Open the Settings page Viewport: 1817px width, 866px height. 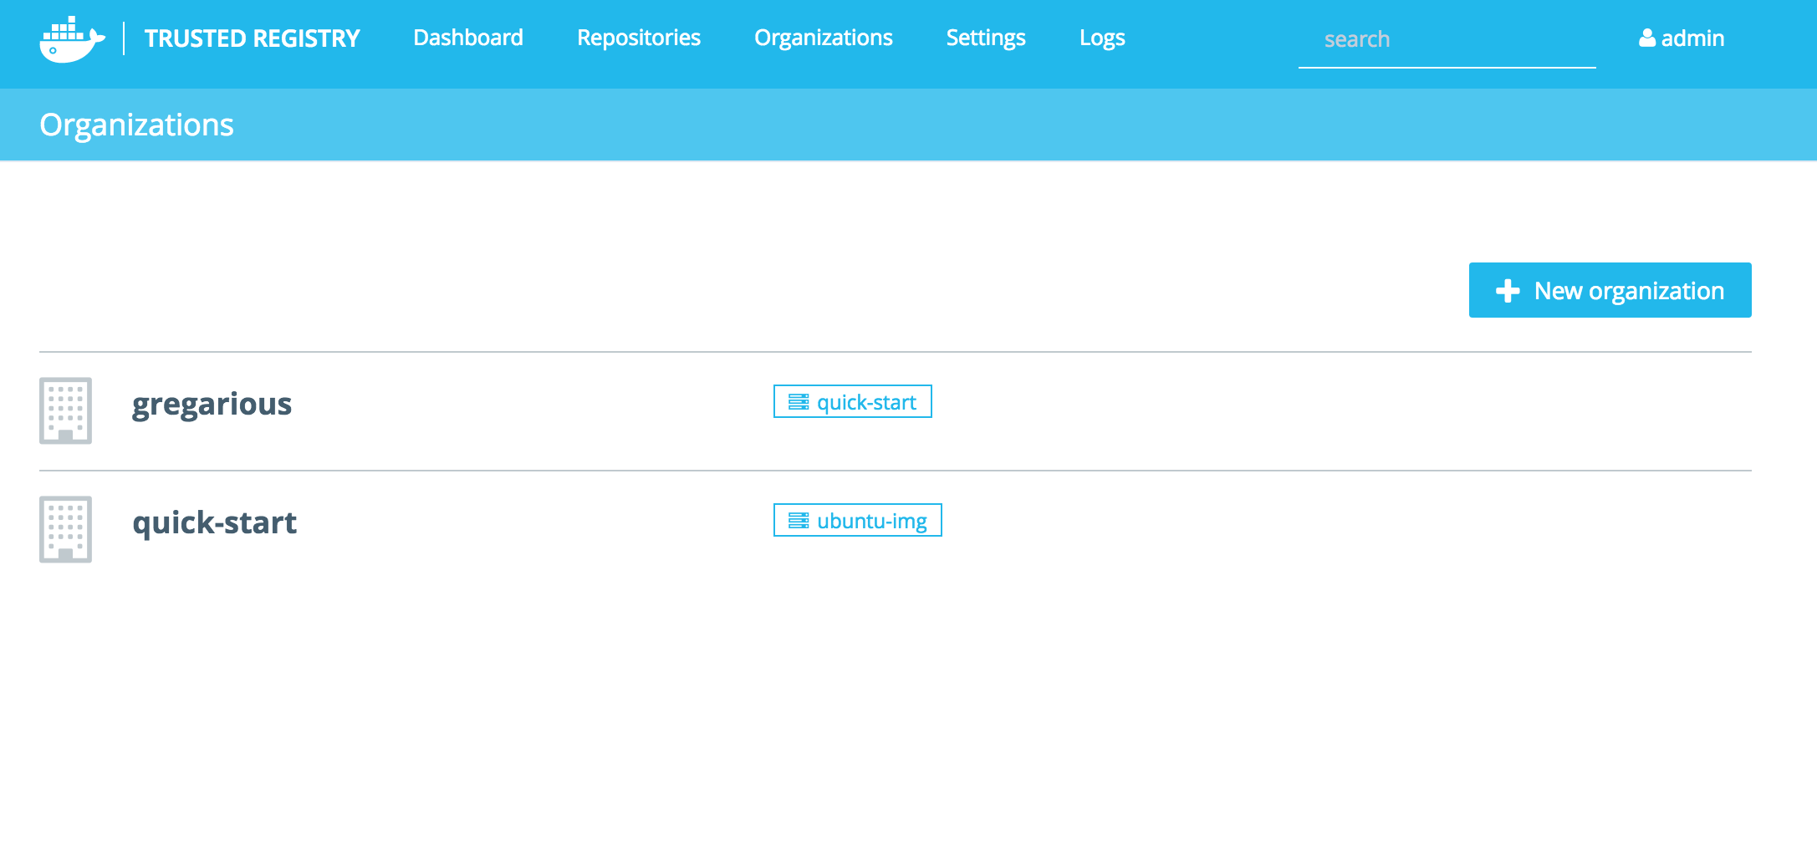click(x=986, y=38)
